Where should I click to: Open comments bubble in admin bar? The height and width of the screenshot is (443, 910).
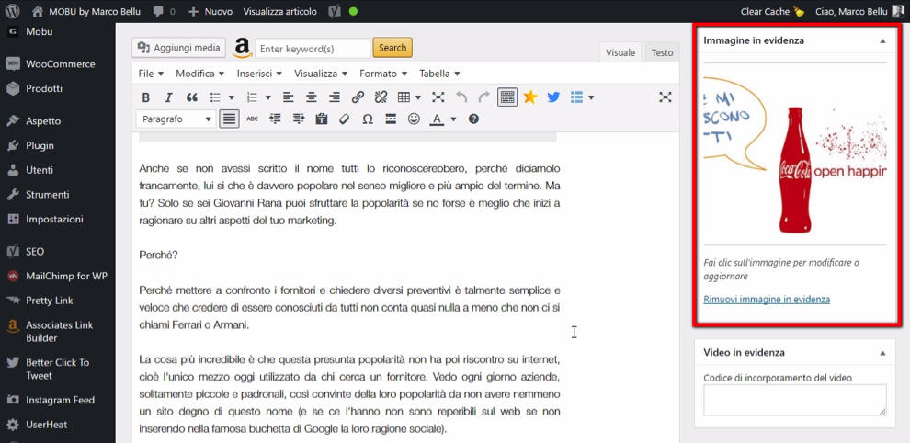click(x=164, y=11)
